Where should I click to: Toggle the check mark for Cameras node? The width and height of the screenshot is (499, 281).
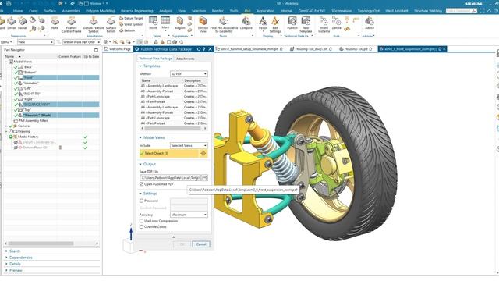coord(11,126)
